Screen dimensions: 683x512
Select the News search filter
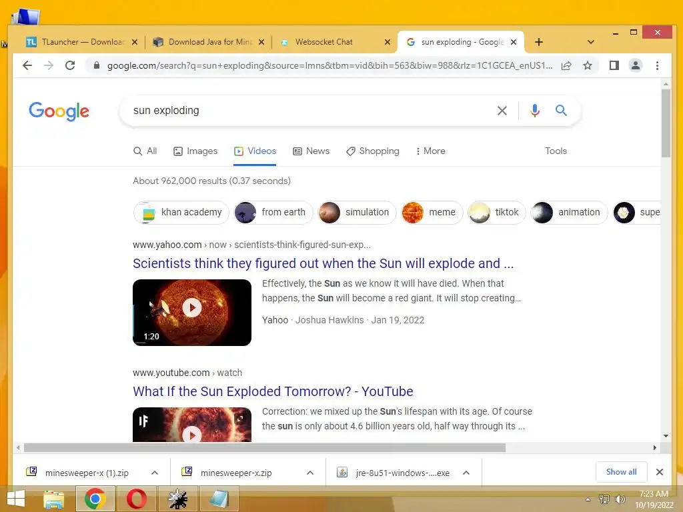point(311,151)
